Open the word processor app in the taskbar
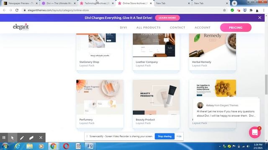 pyautogui.click(x=90, y=146)
